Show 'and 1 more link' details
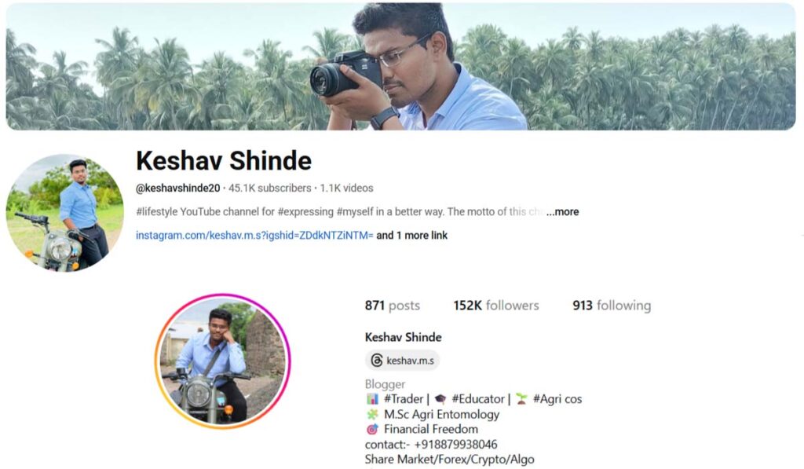Image resolution: width=804 pixels, height=469 pixels. (x=411, y=236)
